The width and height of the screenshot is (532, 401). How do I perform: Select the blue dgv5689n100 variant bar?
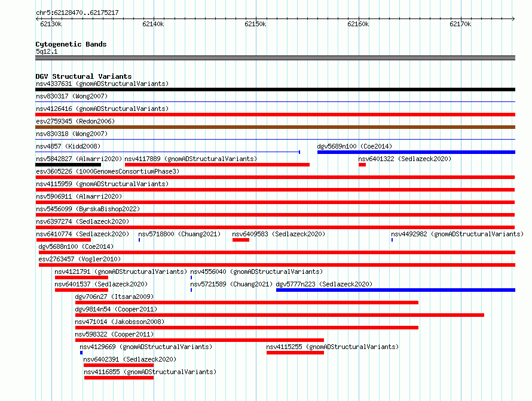(x=416, y=152)
